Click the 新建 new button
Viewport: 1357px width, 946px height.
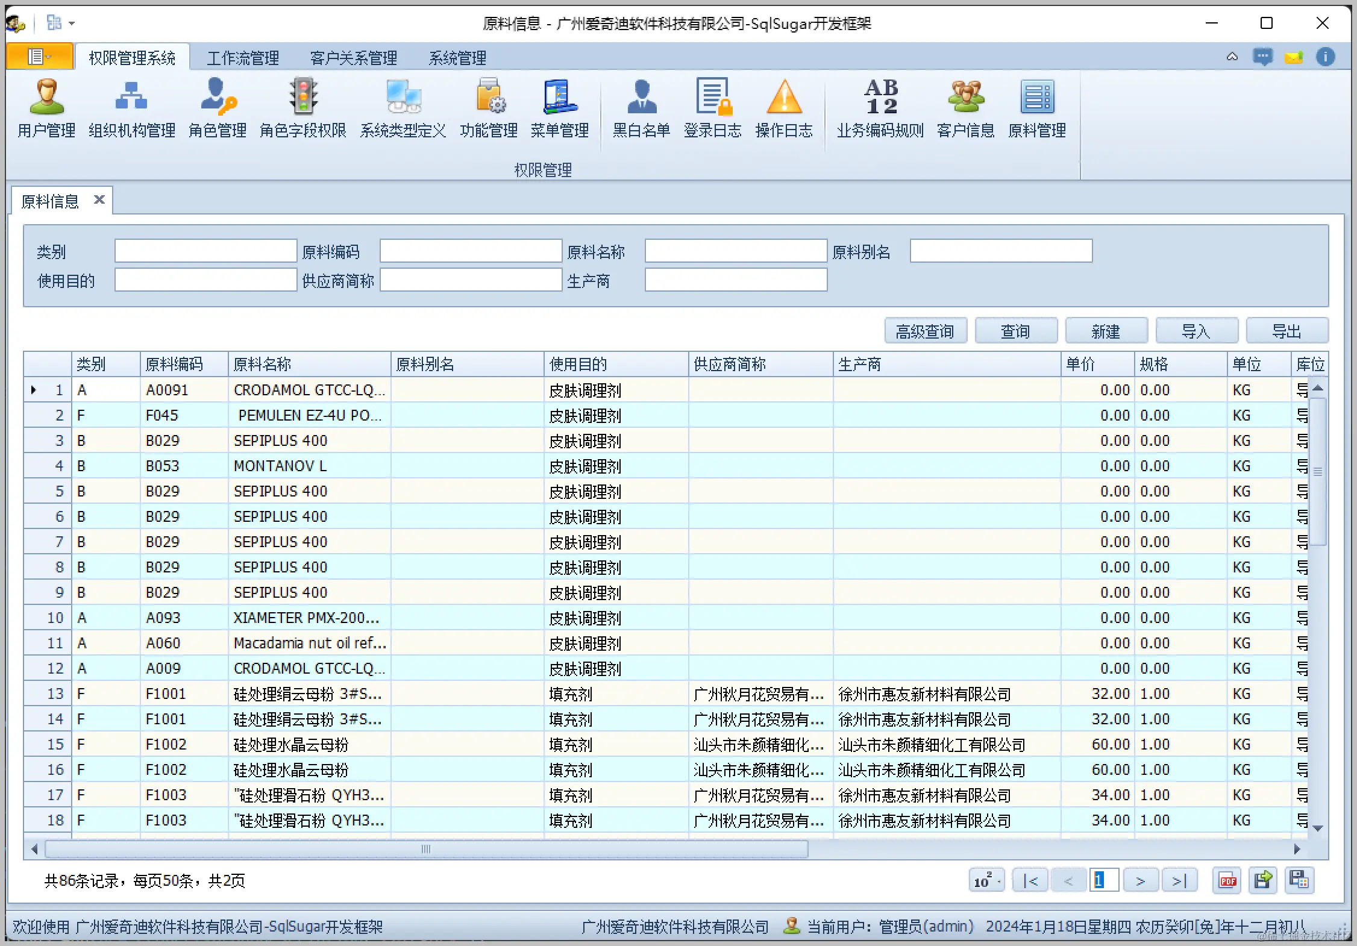coord(1106,331)
